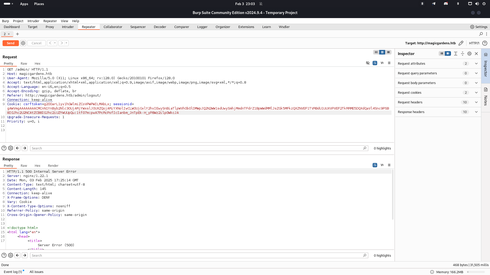Open request search help icon
This screenshot has width=490, height=275.
tap(4, 148)
